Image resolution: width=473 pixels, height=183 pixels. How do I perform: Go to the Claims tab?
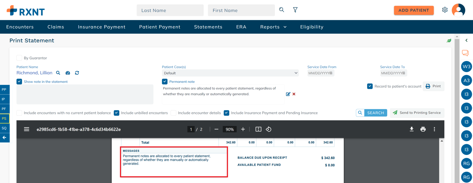coord(56,27)
